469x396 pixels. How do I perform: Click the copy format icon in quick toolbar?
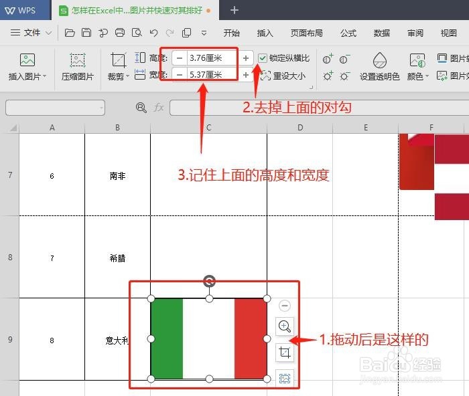pyautogui.click(x=187, y=33)
